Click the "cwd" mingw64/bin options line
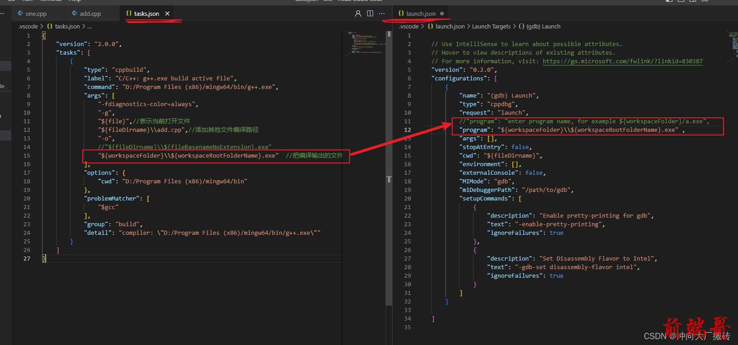 click(x=172, y=182)
